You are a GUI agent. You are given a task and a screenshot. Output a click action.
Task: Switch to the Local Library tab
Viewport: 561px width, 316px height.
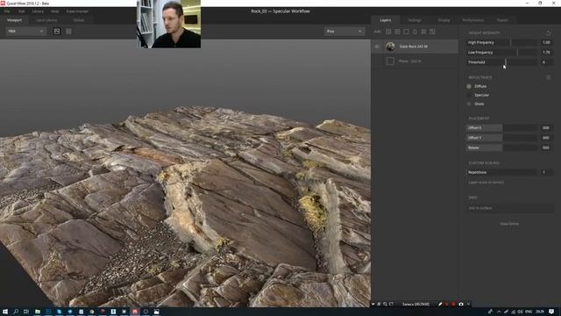tap(46, 20)
